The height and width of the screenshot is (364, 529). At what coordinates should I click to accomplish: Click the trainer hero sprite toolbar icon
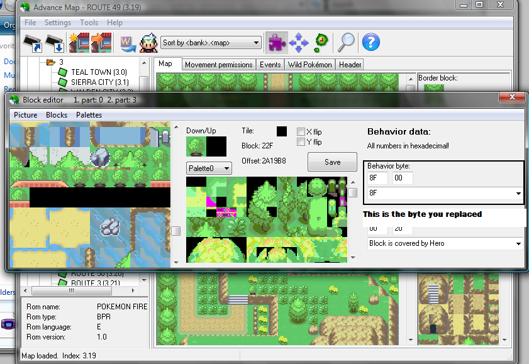(x=148, y=43)
